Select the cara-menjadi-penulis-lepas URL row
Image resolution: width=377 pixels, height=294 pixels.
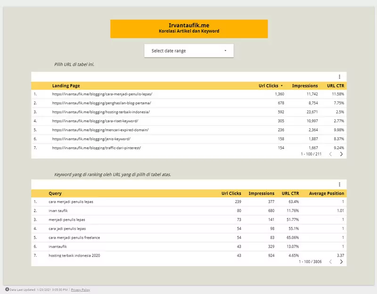[x=189, y=94]
